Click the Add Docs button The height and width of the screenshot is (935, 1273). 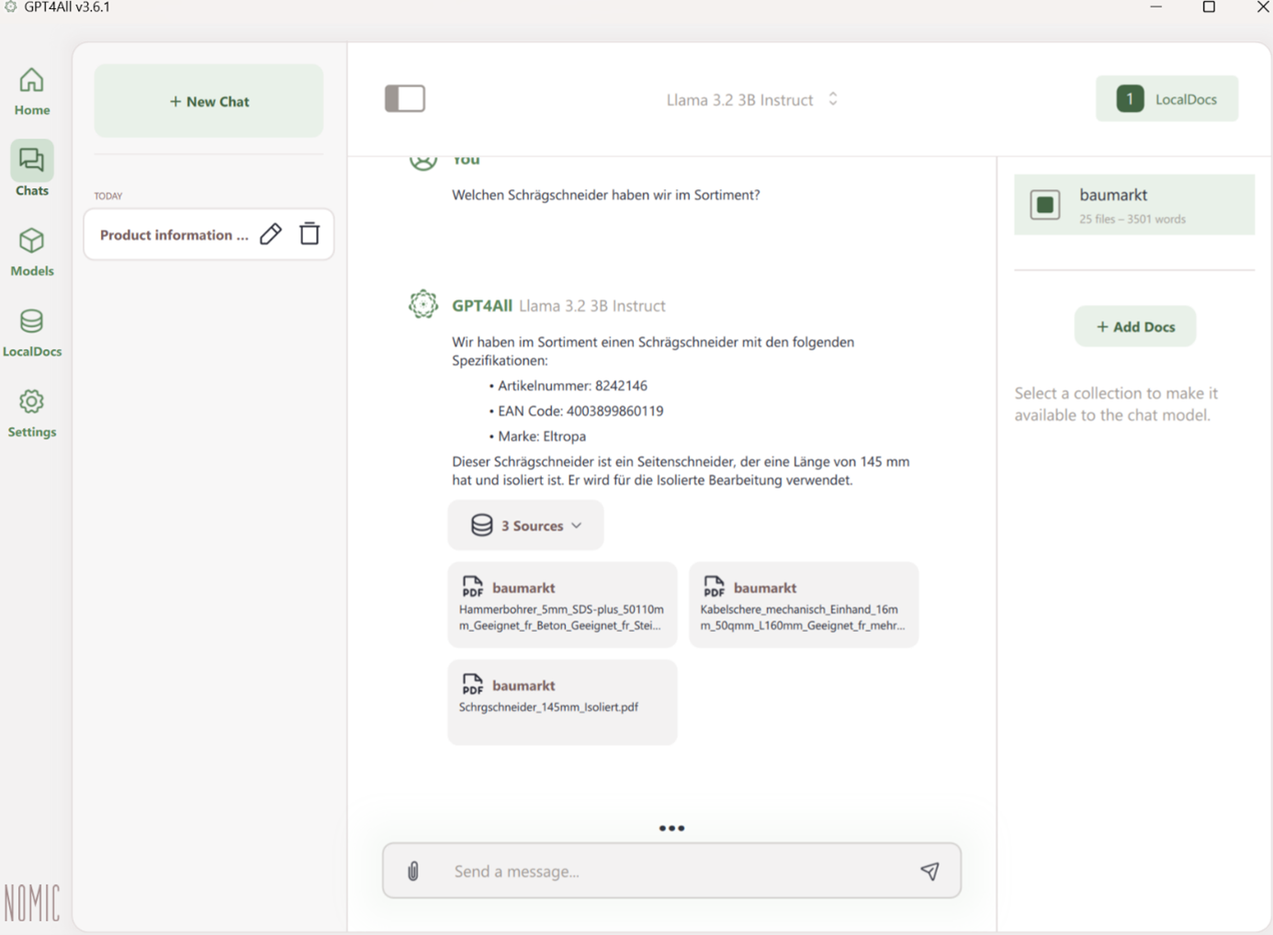1134,326
